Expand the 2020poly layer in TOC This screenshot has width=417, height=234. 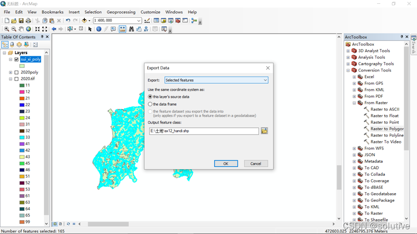(x=11, y=73)
